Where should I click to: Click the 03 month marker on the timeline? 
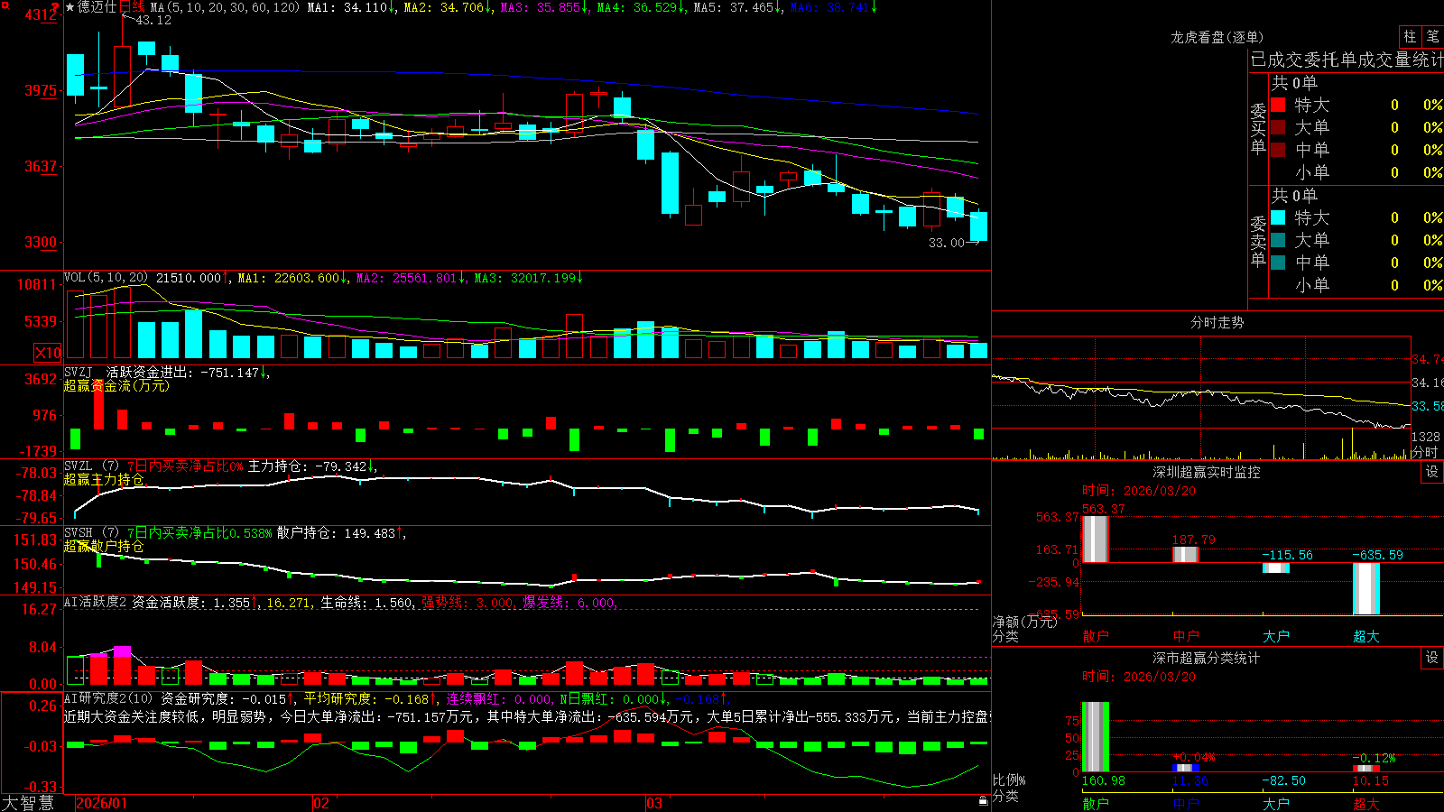tap(654, 803)
